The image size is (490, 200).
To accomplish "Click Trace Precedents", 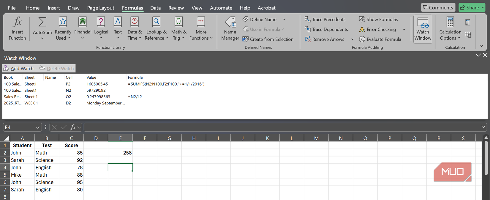I will pyautogui.click(x=325, y=20).
